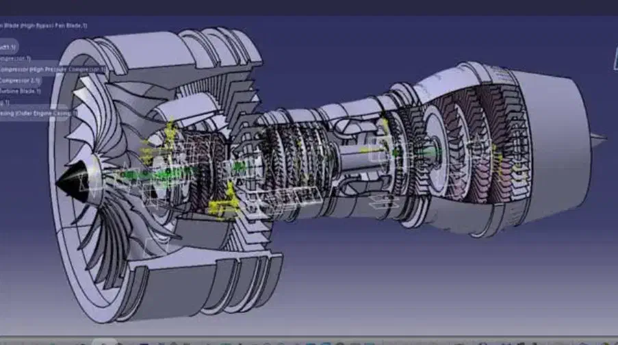Click the highlighted Product1.1 tree node

tap(8, 47)
